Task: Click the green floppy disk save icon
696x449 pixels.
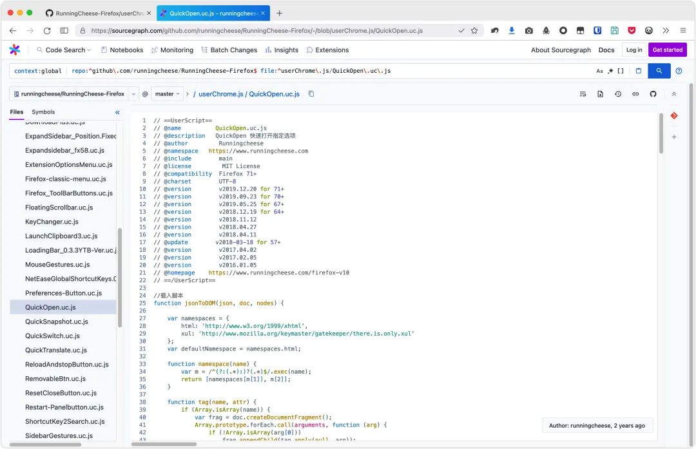Action: click(614, 31)
